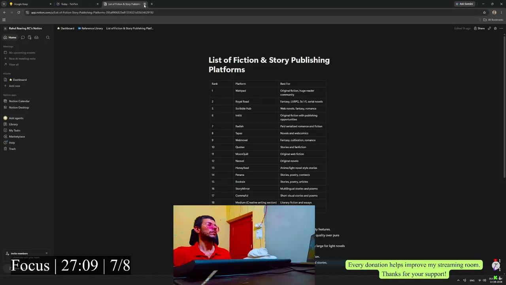Image resolution: width=506 pixels, height=285 pixels.
Task: Open the Windows tray hidden icons chevron
Action: point(458,280)
